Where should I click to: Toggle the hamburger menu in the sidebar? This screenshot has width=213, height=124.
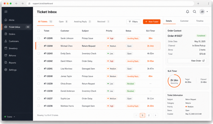coord(6,12)
